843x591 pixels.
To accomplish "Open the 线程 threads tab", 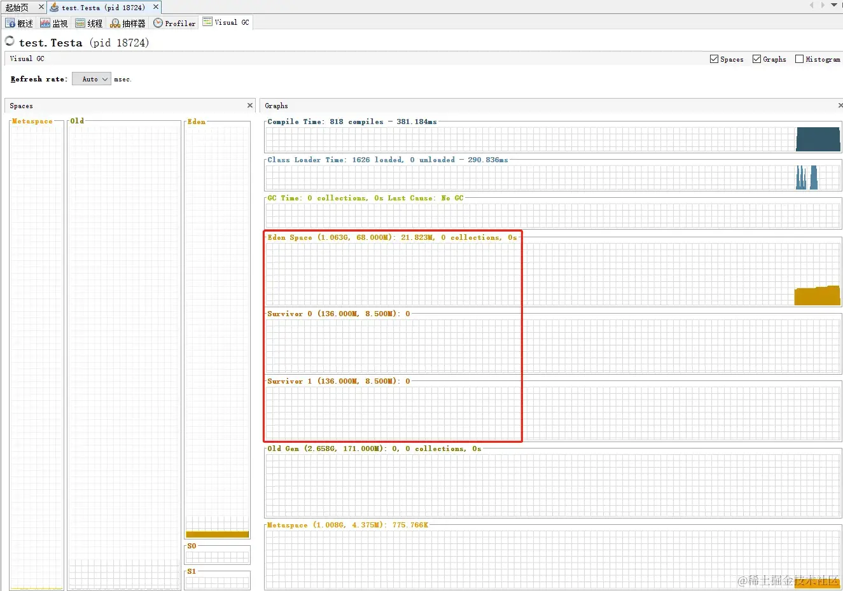I will [89, 23].
